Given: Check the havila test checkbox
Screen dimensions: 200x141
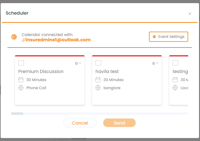Looking at the screenshot, I should click(98, 63).
